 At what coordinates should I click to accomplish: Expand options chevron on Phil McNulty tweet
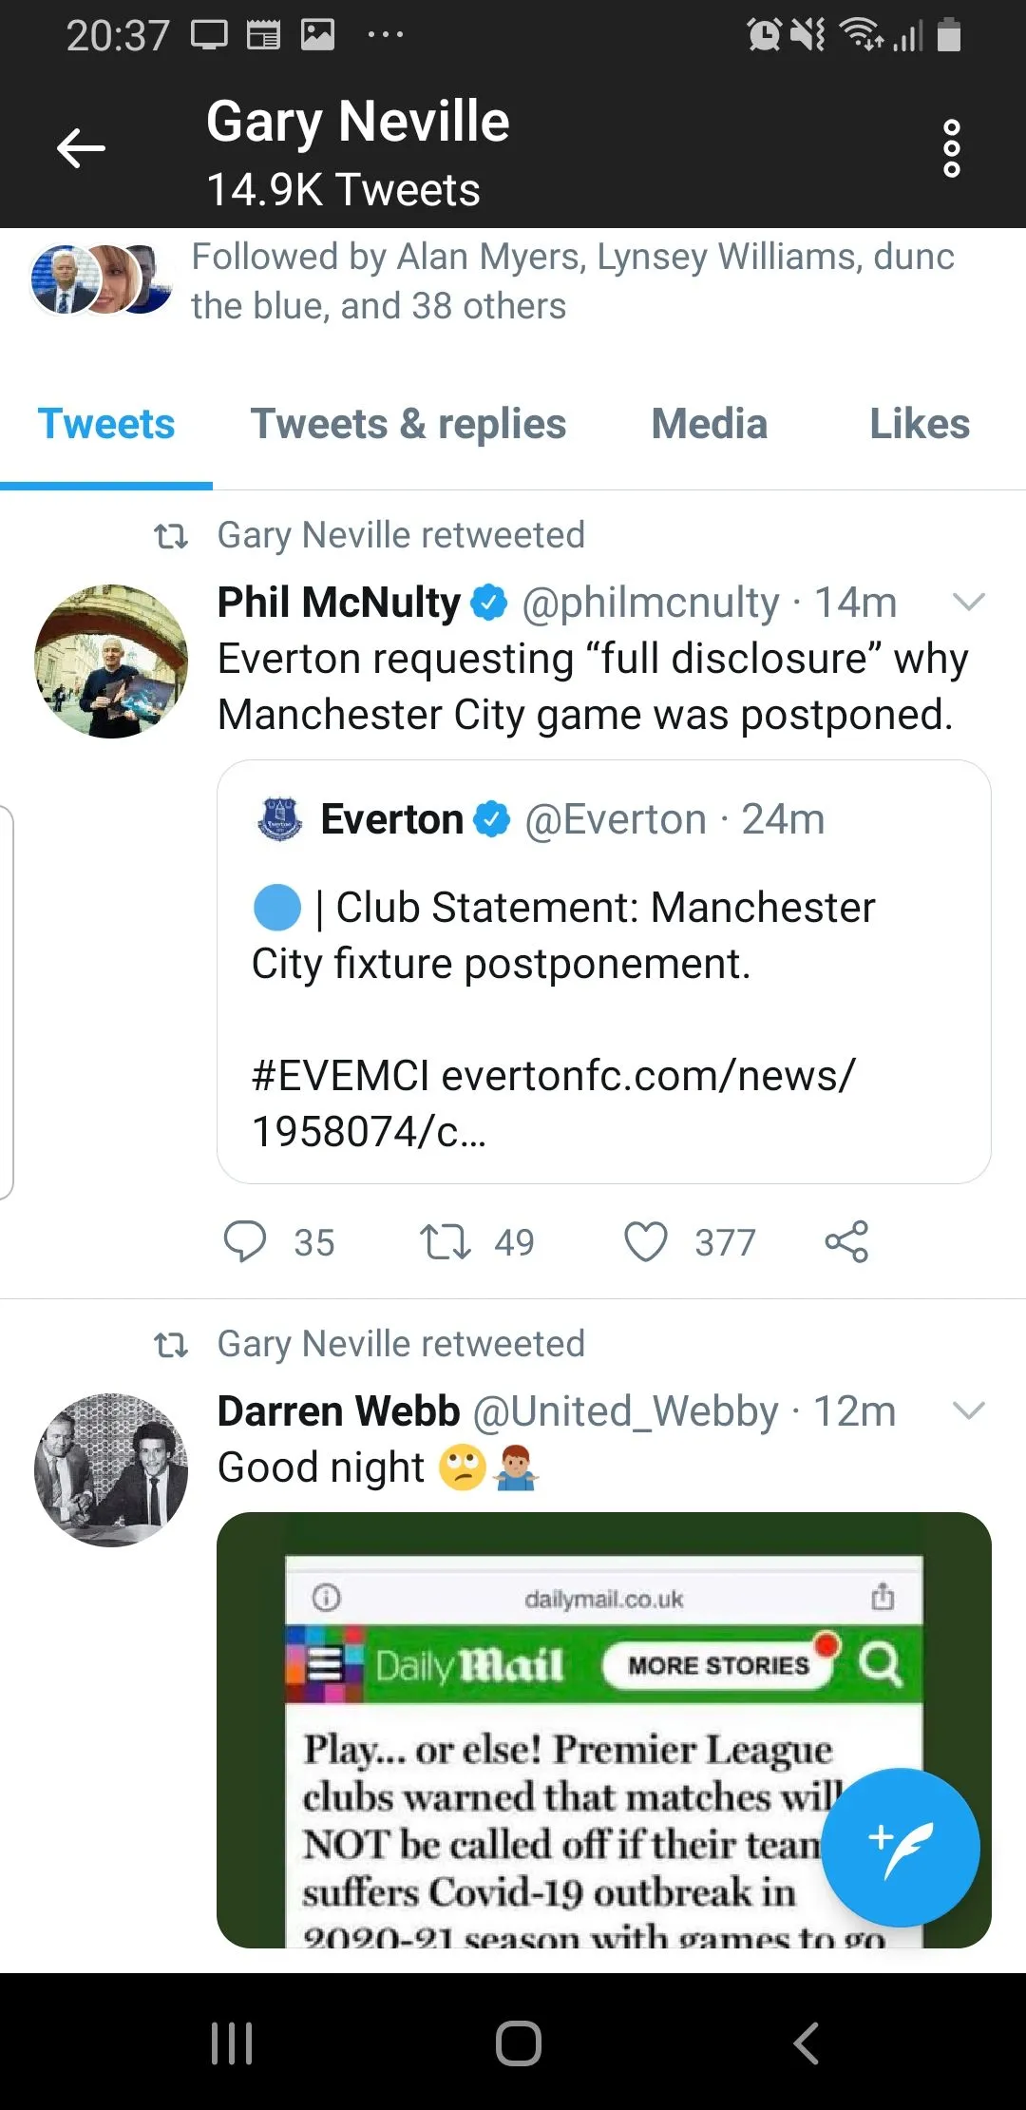(x=968, y=602)
